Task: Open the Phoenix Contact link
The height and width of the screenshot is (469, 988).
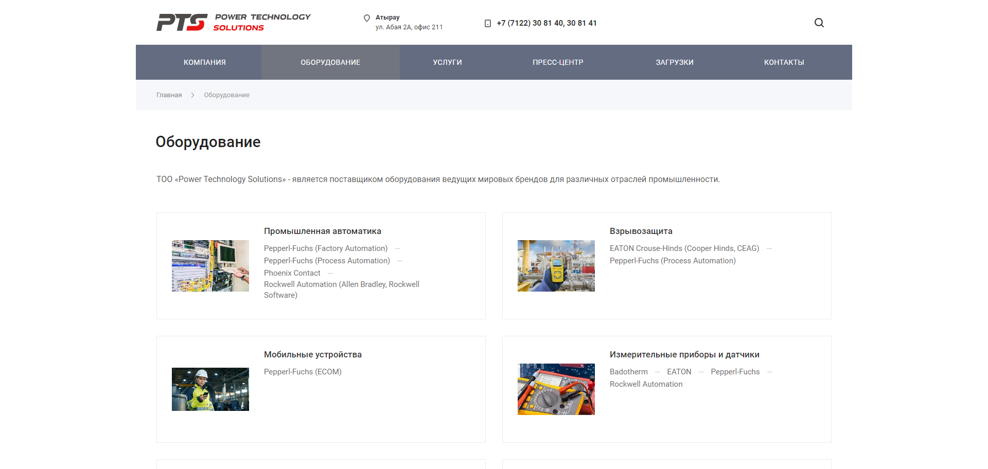Action: pos(292,273)
